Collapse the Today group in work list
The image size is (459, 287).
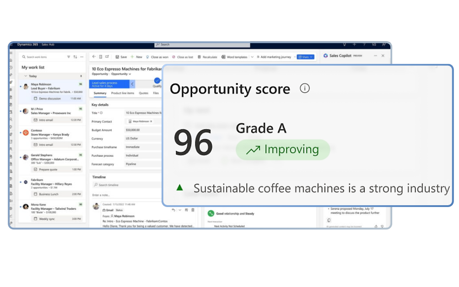point(27,76)
